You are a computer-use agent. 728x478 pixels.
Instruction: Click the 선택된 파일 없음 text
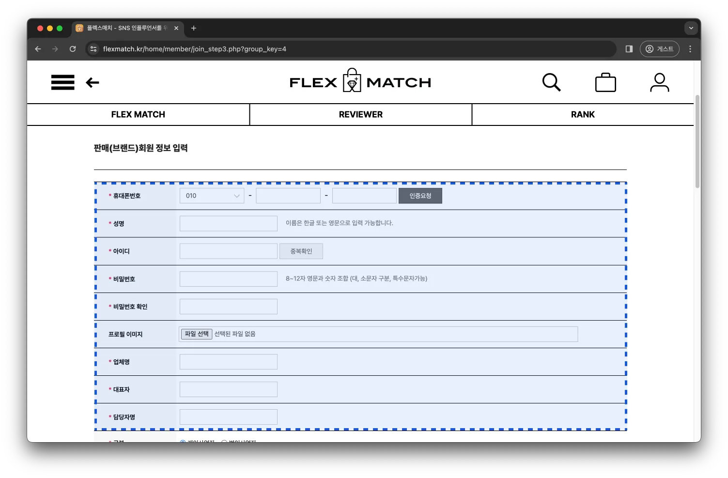[x=235, y=334]
